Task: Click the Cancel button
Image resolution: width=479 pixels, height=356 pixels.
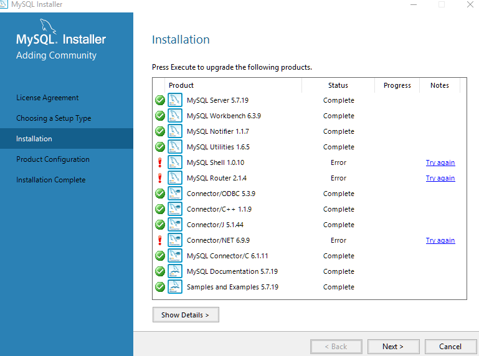Action: pos(450,347)
